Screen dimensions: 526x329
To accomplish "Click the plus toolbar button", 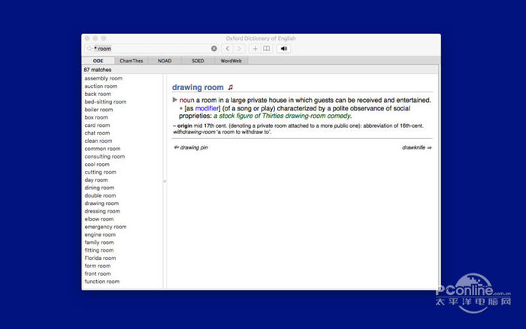I will pyautogui.click(x=255, y=49).
